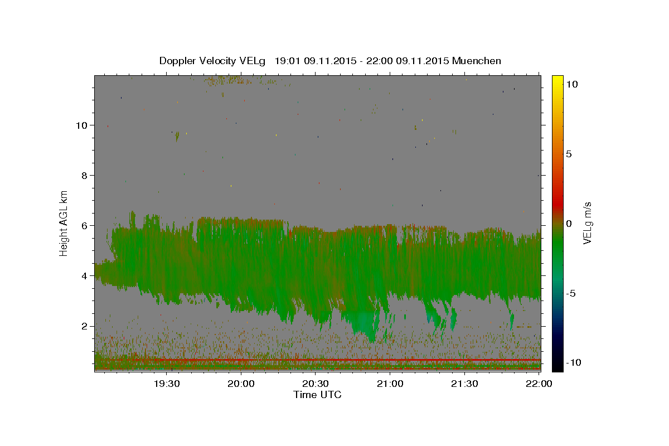Click the height tick label 10
Screen dimensions: 669x446
tap(81, 125)
